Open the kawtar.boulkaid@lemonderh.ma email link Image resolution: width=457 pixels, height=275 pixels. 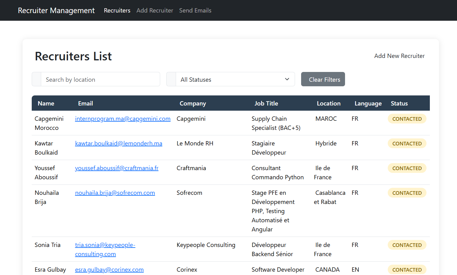pyautogui.click(x=119, y=143)
